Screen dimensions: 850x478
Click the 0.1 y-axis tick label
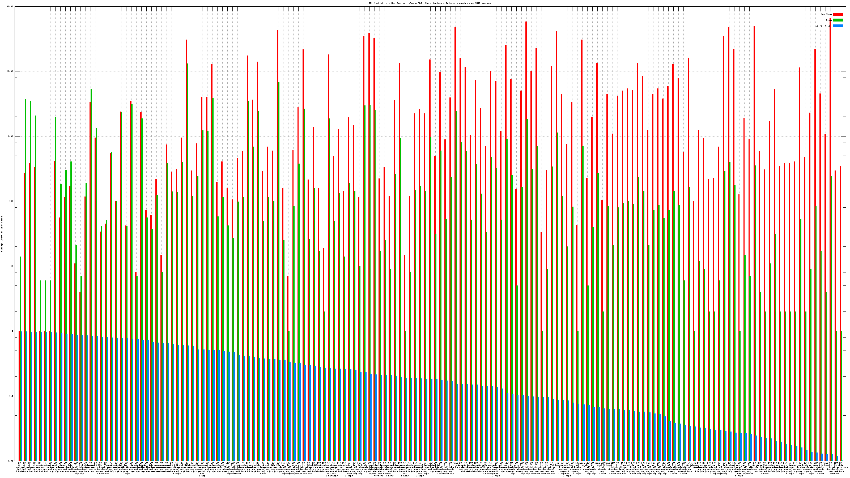tap(11, 396)
